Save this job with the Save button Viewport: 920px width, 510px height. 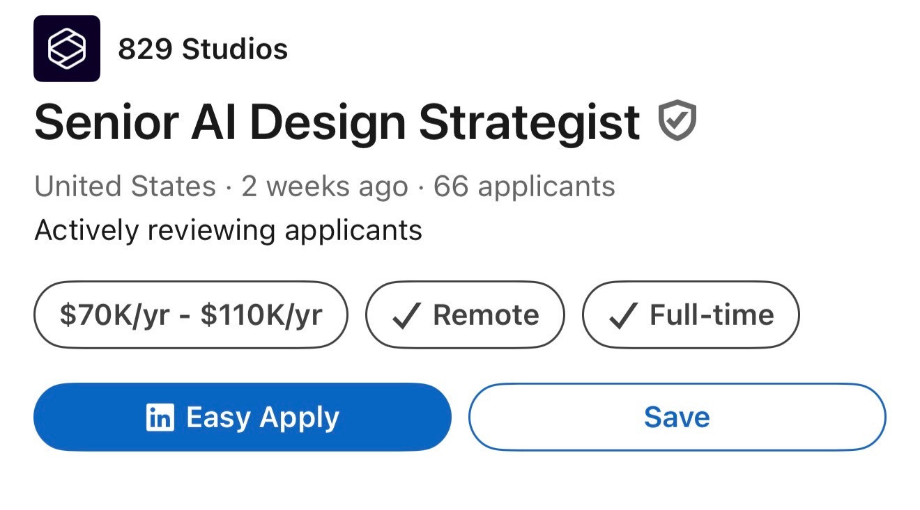click(x=677, y=417)
